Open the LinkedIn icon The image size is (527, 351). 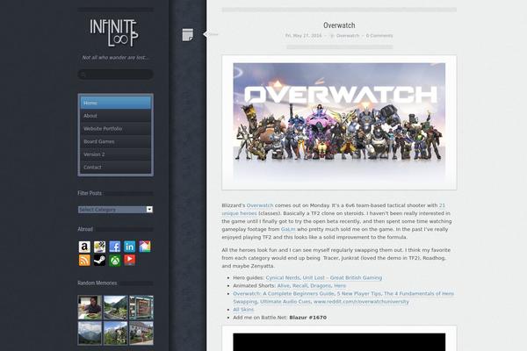point(130,247)
